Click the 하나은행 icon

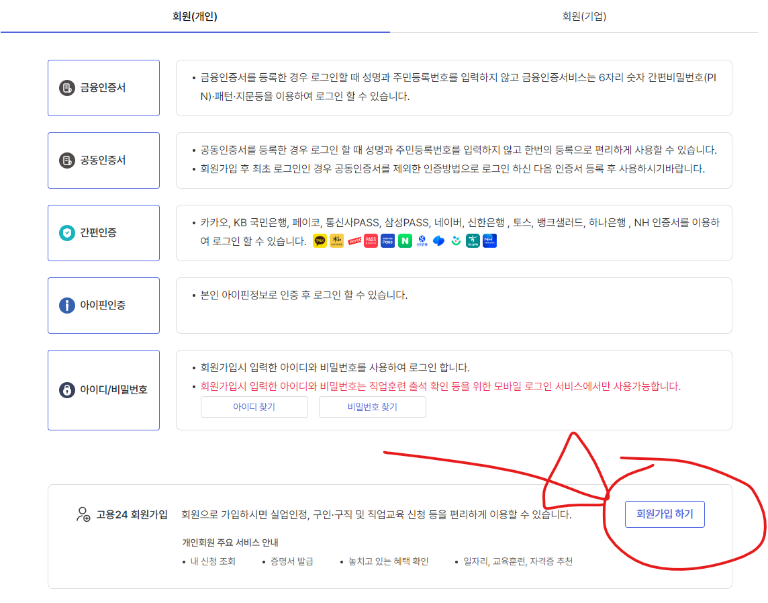pos(473,241)
